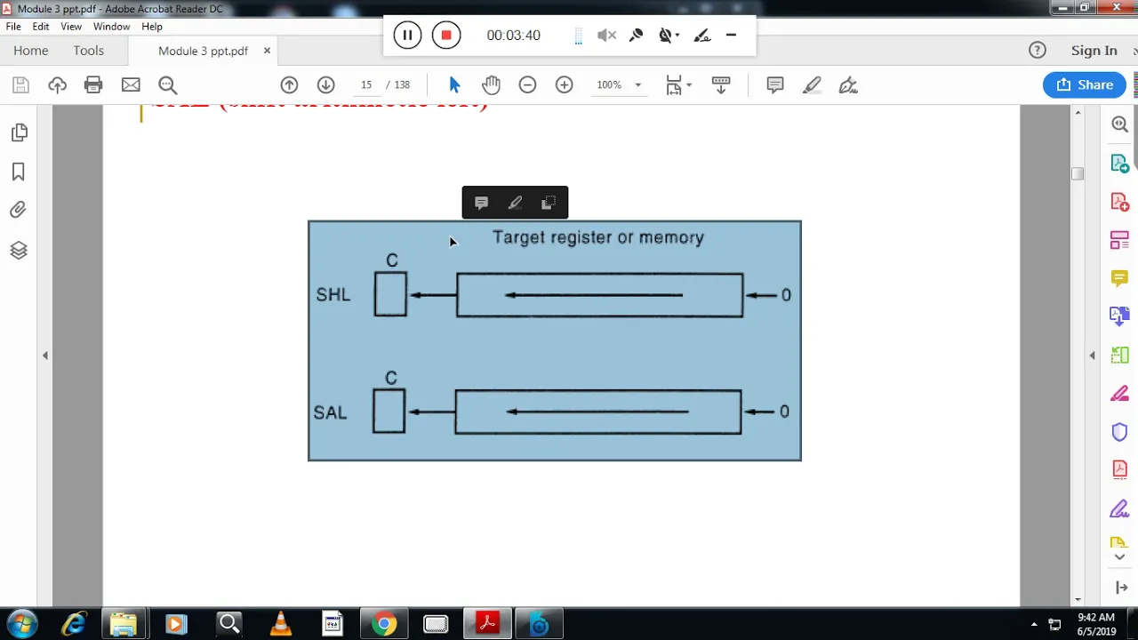Choose the hand pan tool
Viewport: 1138px width, 640px height.
click(x=491, y=85)
